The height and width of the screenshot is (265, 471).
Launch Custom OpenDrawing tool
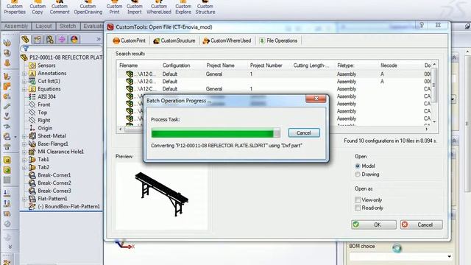click(88, 8)
